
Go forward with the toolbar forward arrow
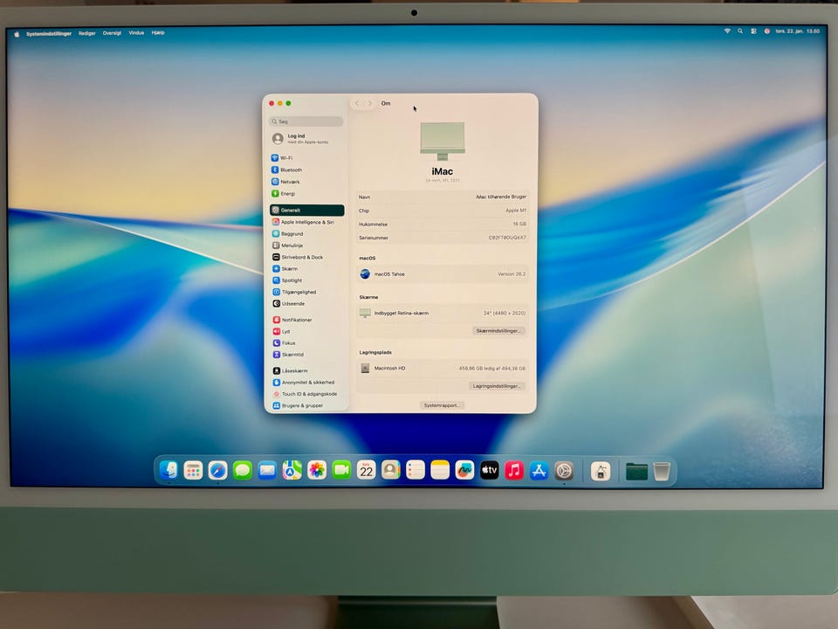click(370, 103)
